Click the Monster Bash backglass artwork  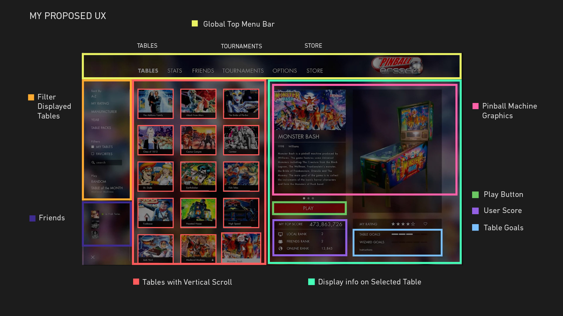310,110
